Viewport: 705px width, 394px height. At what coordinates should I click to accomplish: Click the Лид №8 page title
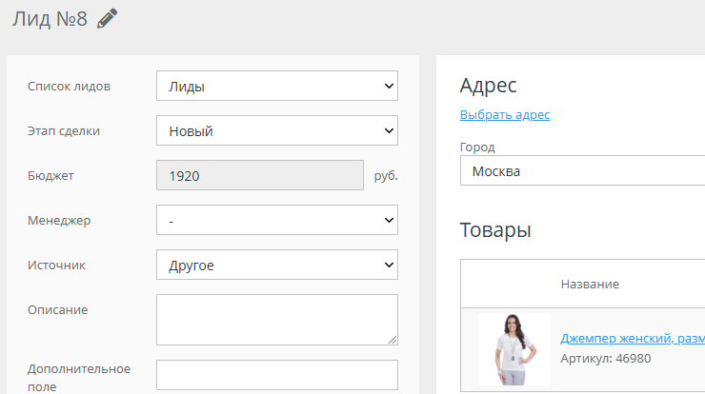point(50,19)
